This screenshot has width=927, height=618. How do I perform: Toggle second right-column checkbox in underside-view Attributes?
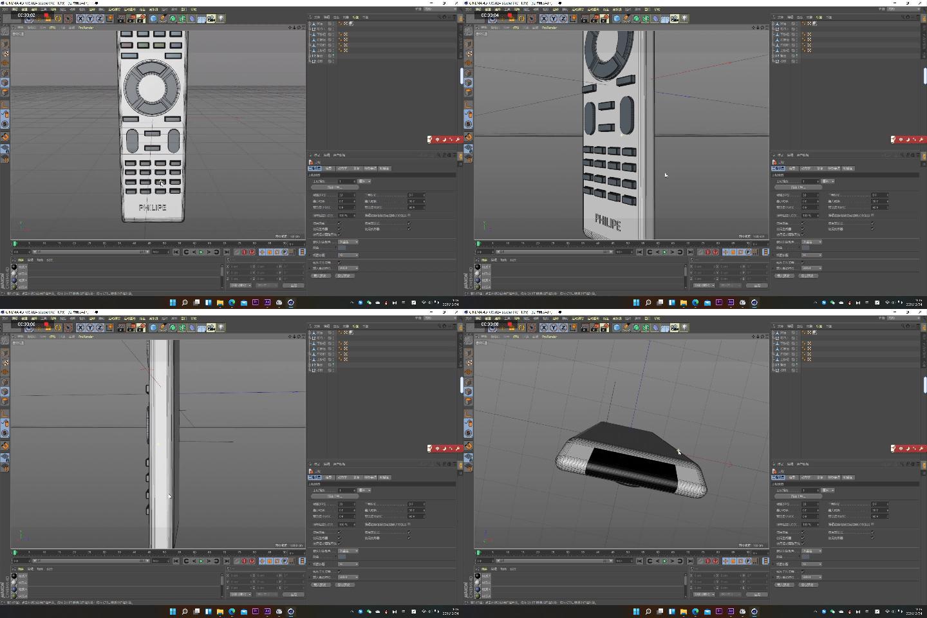[x=873, y=538]
